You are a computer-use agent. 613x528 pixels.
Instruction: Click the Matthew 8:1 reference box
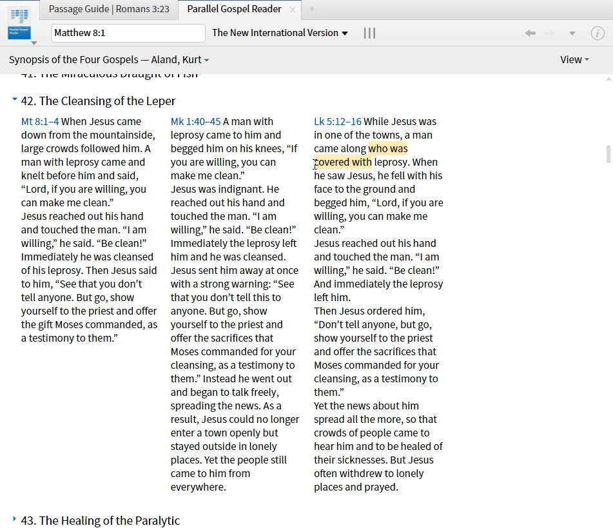coord(128,33)
